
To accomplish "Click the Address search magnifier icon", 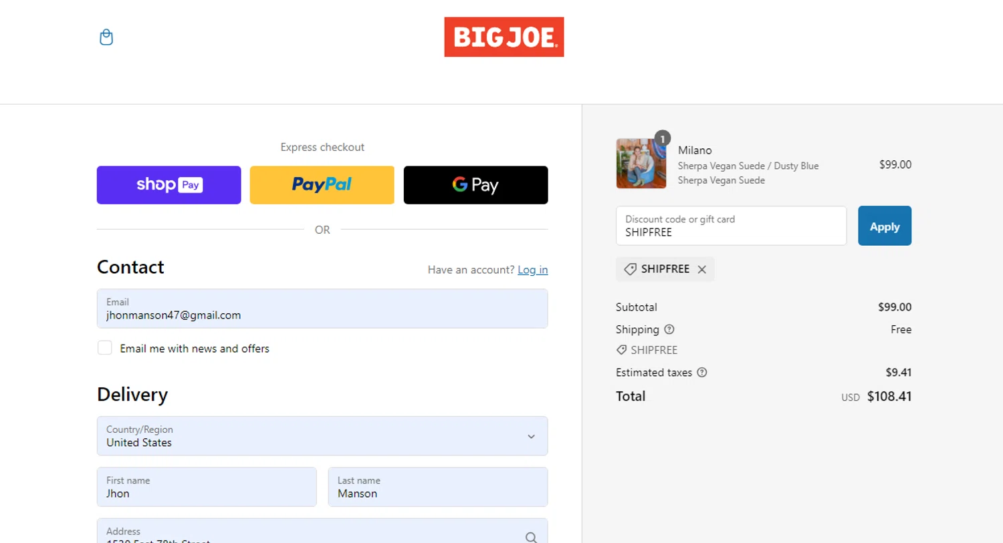I will point(531,537).
